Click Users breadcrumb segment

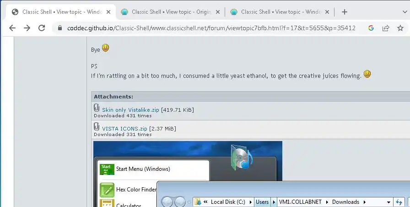[x=262, y=202]
